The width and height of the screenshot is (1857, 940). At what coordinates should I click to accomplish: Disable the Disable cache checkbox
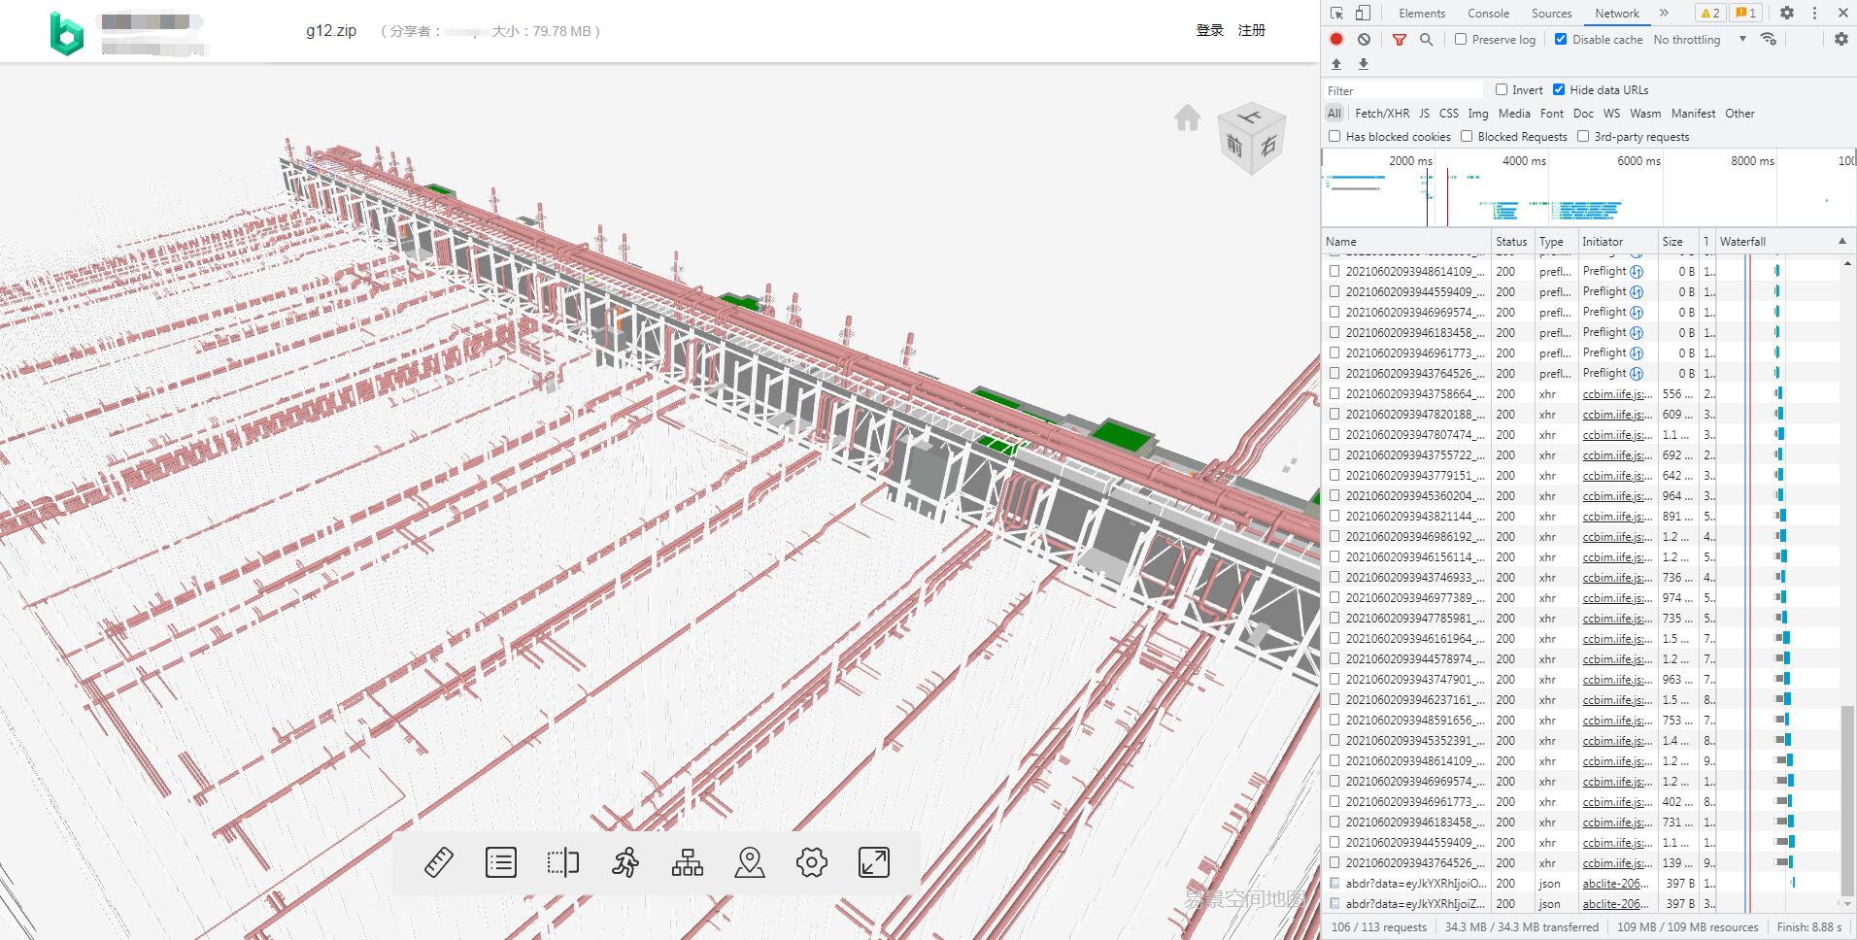[1562, 39]
